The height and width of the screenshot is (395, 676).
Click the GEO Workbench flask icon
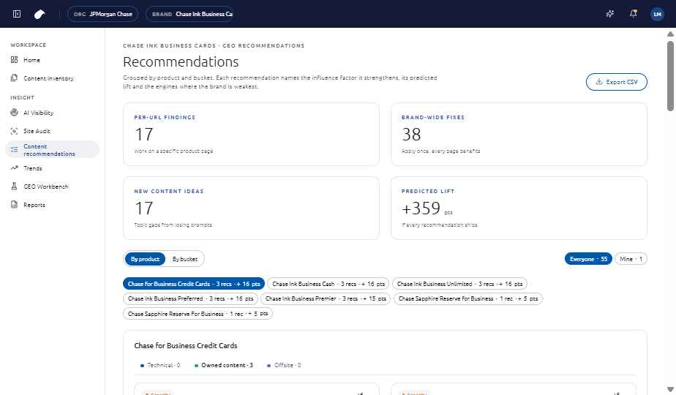pyautogui.click(x=14, y=187)
